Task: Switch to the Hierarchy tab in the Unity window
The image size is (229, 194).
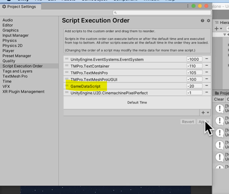Action: pos(222,23)
